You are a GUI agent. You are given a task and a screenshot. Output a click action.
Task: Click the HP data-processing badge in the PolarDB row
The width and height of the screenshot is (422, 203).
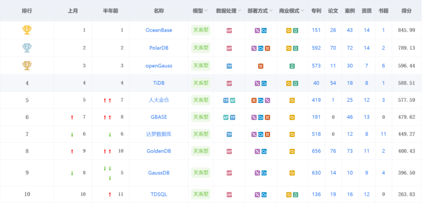pos(229,48)
